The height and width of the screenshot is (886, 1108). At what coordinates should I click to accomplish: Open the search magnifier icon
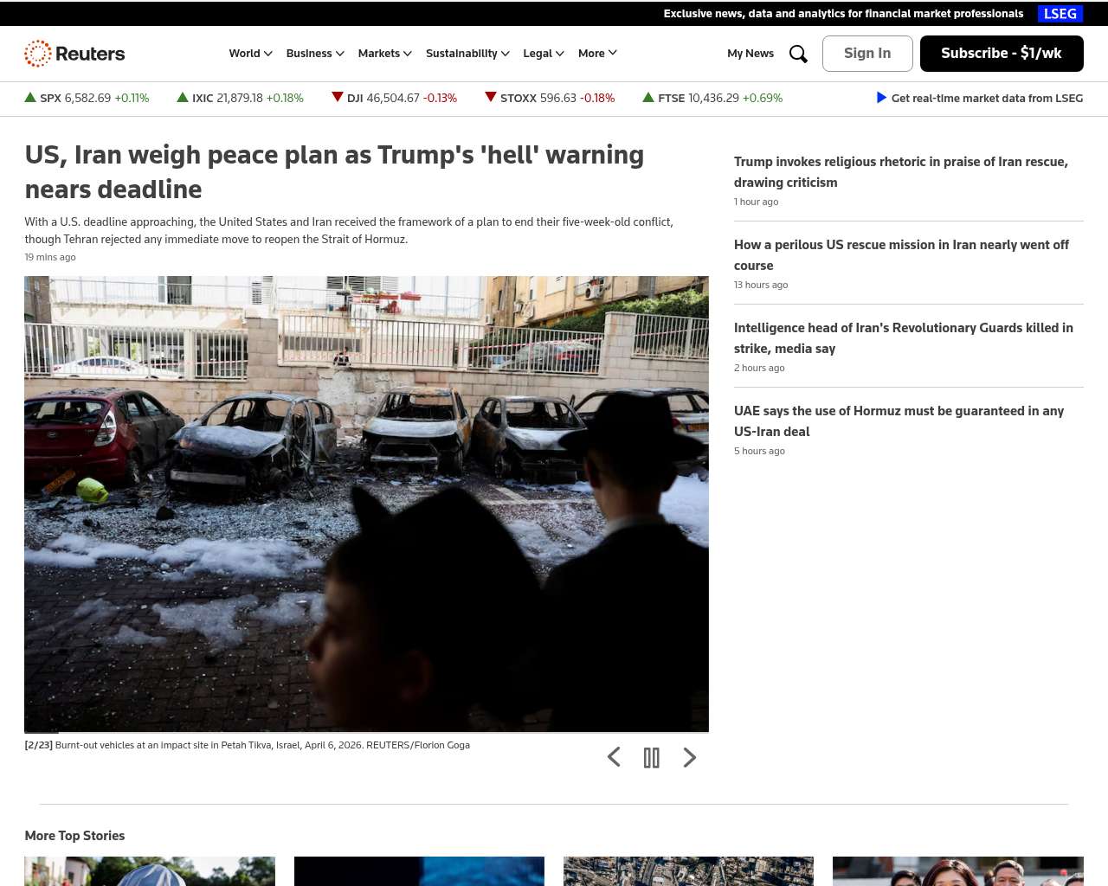pyautogui.click(x=798, y=54)
